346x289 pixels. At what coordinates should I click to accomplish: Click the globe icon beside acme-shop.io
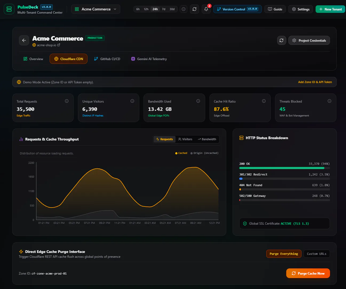pyautogui.click(x=34, y=45)
